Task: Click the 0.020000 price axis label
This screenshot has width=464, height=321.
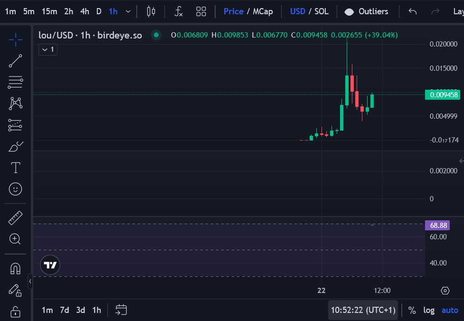Action: pyautogui.click(x=443, y=44)
